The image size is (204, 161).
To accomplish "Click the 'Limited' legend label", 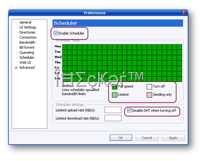I will click(123, 94).
